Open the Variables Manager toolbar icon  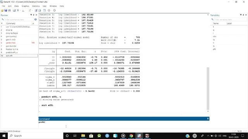click(x=44, y=10)
